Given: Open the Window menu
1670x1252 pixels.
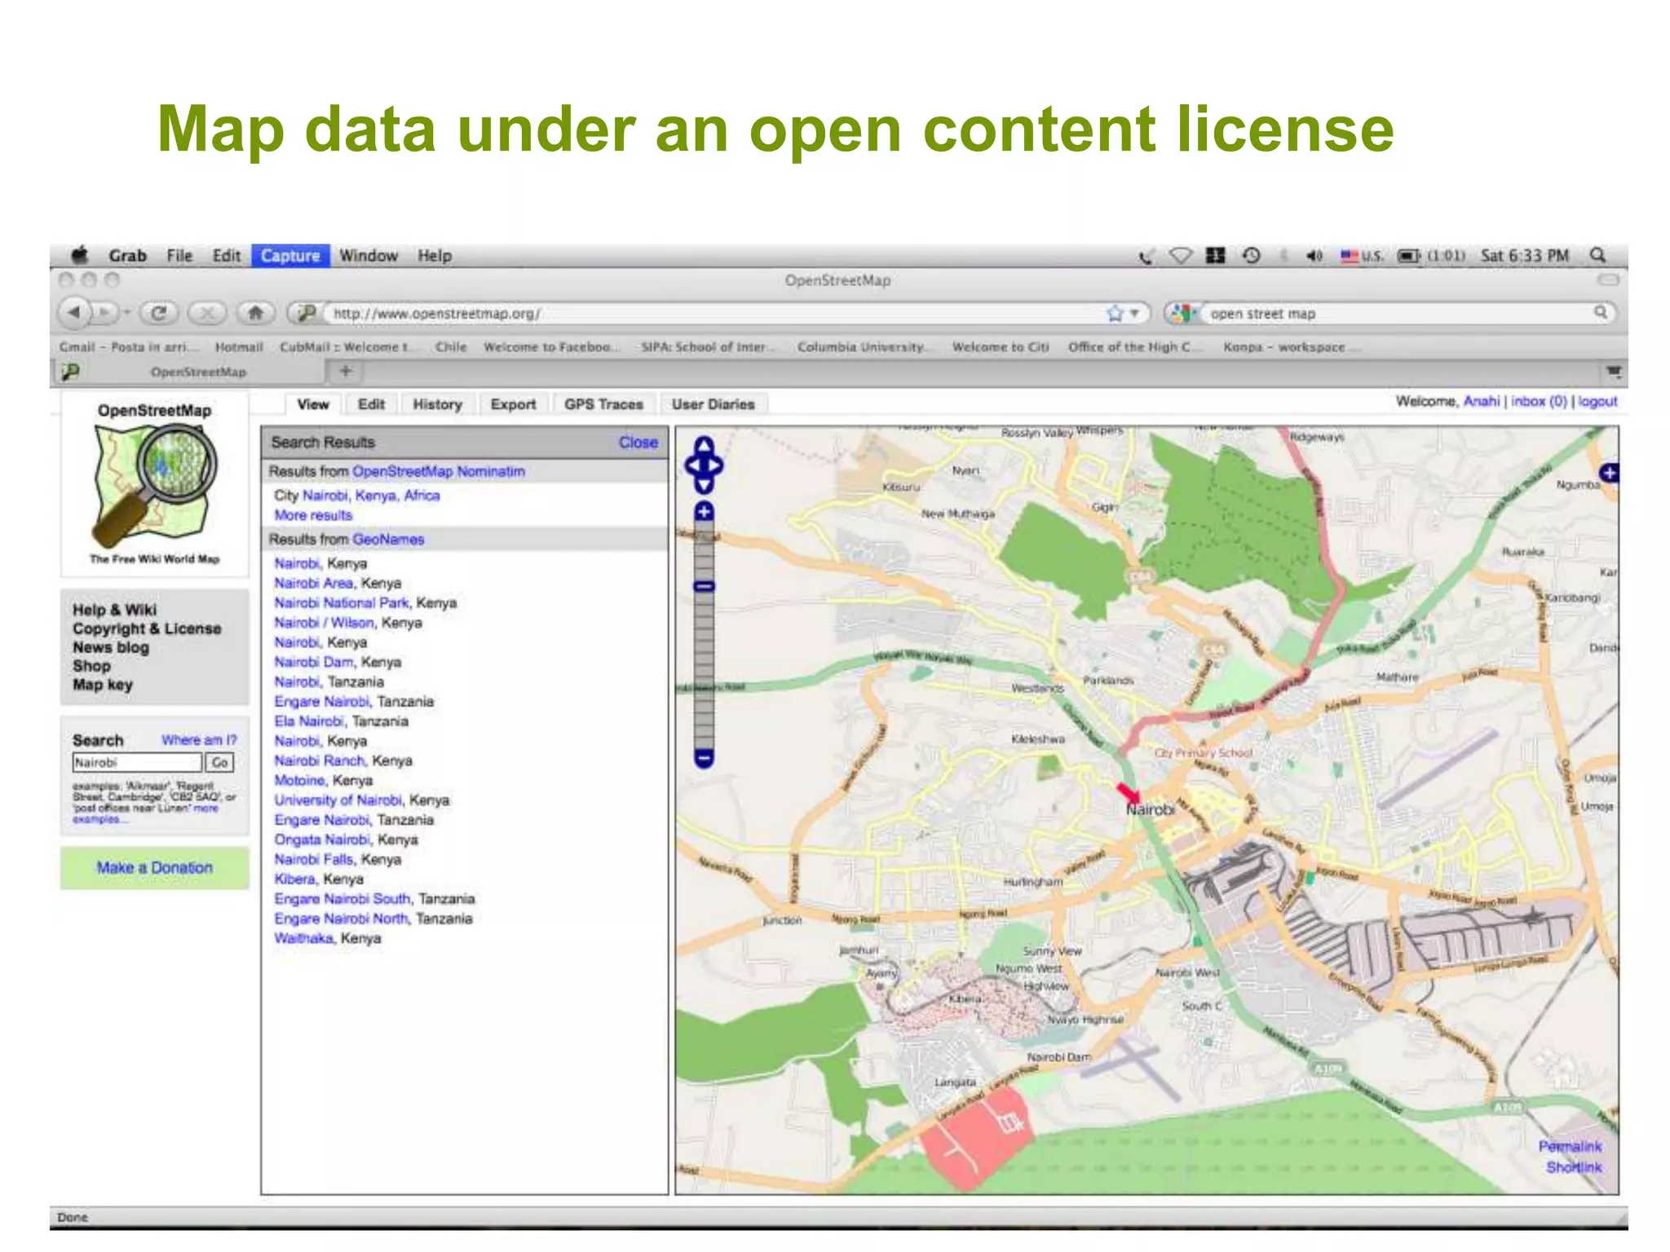Looking at the screenshot, I should (369, 256).
